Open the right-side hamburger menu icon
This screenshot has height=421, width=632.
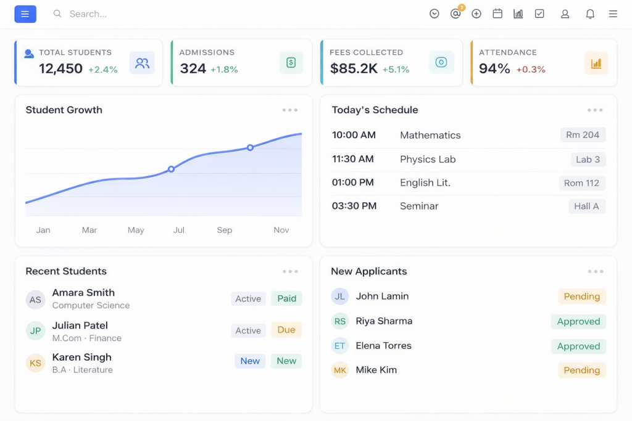click(x=613, y=14)
